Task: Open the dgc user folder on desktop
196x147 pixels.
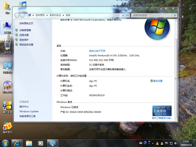Action: [7, 8]
